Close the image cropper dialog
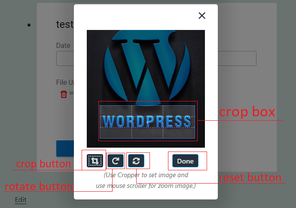 click(x=202, y=16)
